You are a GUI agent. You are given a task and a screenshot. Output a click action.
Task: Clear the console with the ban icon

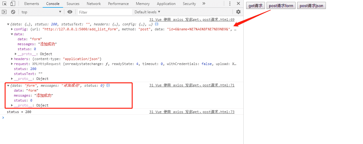[x=13, y=12]
